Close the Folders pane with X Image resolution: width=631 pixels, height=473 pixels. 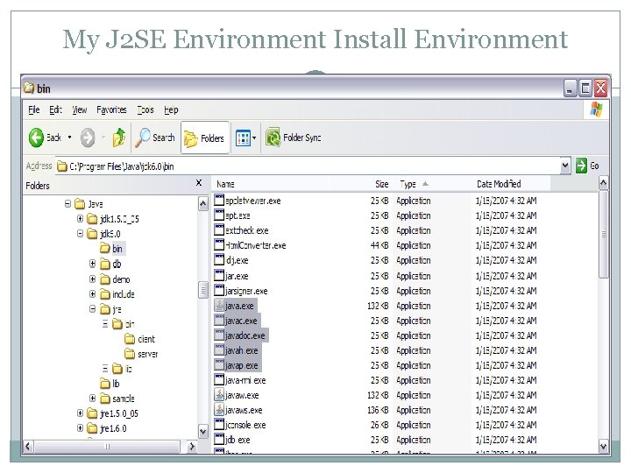point(199,183)
